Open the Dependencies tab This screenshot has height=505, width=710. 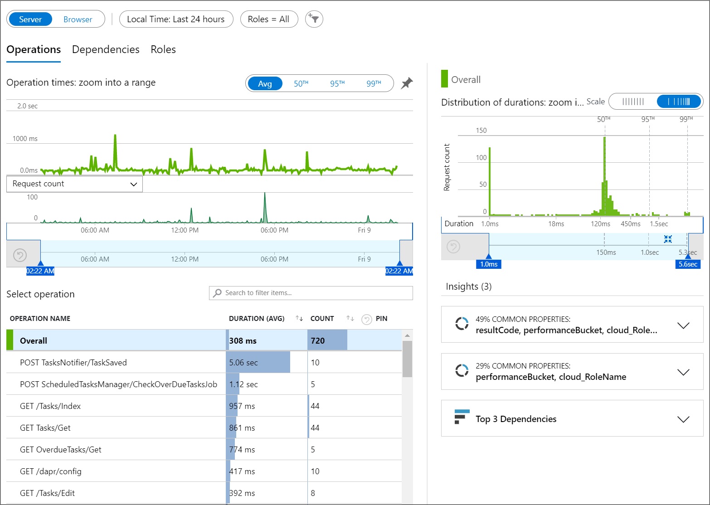point(106,49)
